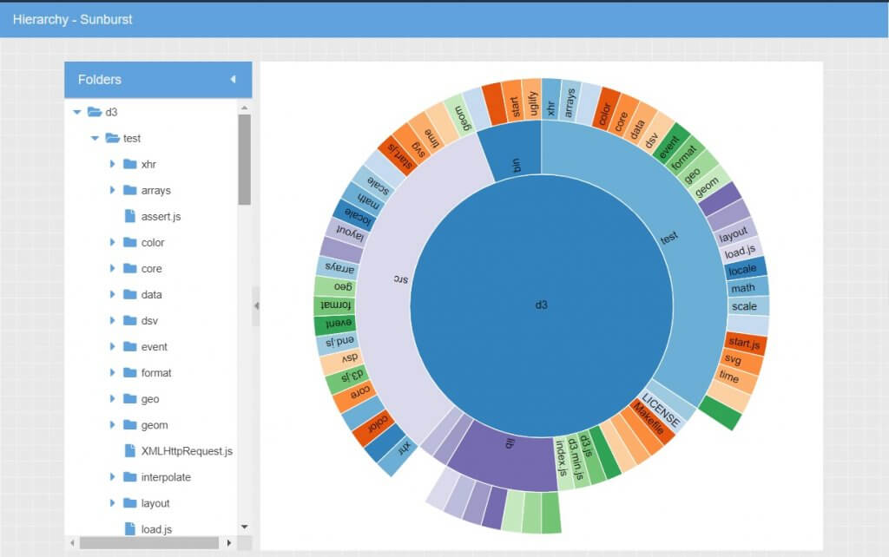Click the geo folder icon

(x=128, y=399)
